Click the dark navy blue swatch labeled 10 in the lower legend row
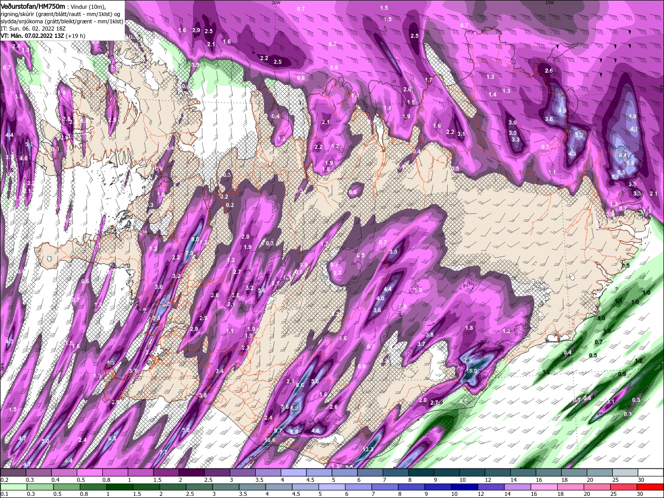The height and width of the screenshot is (498, 664). (x=465, y=487)
